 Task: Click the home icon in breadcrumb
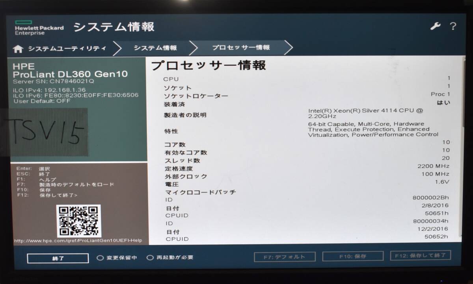coord(18,49)
